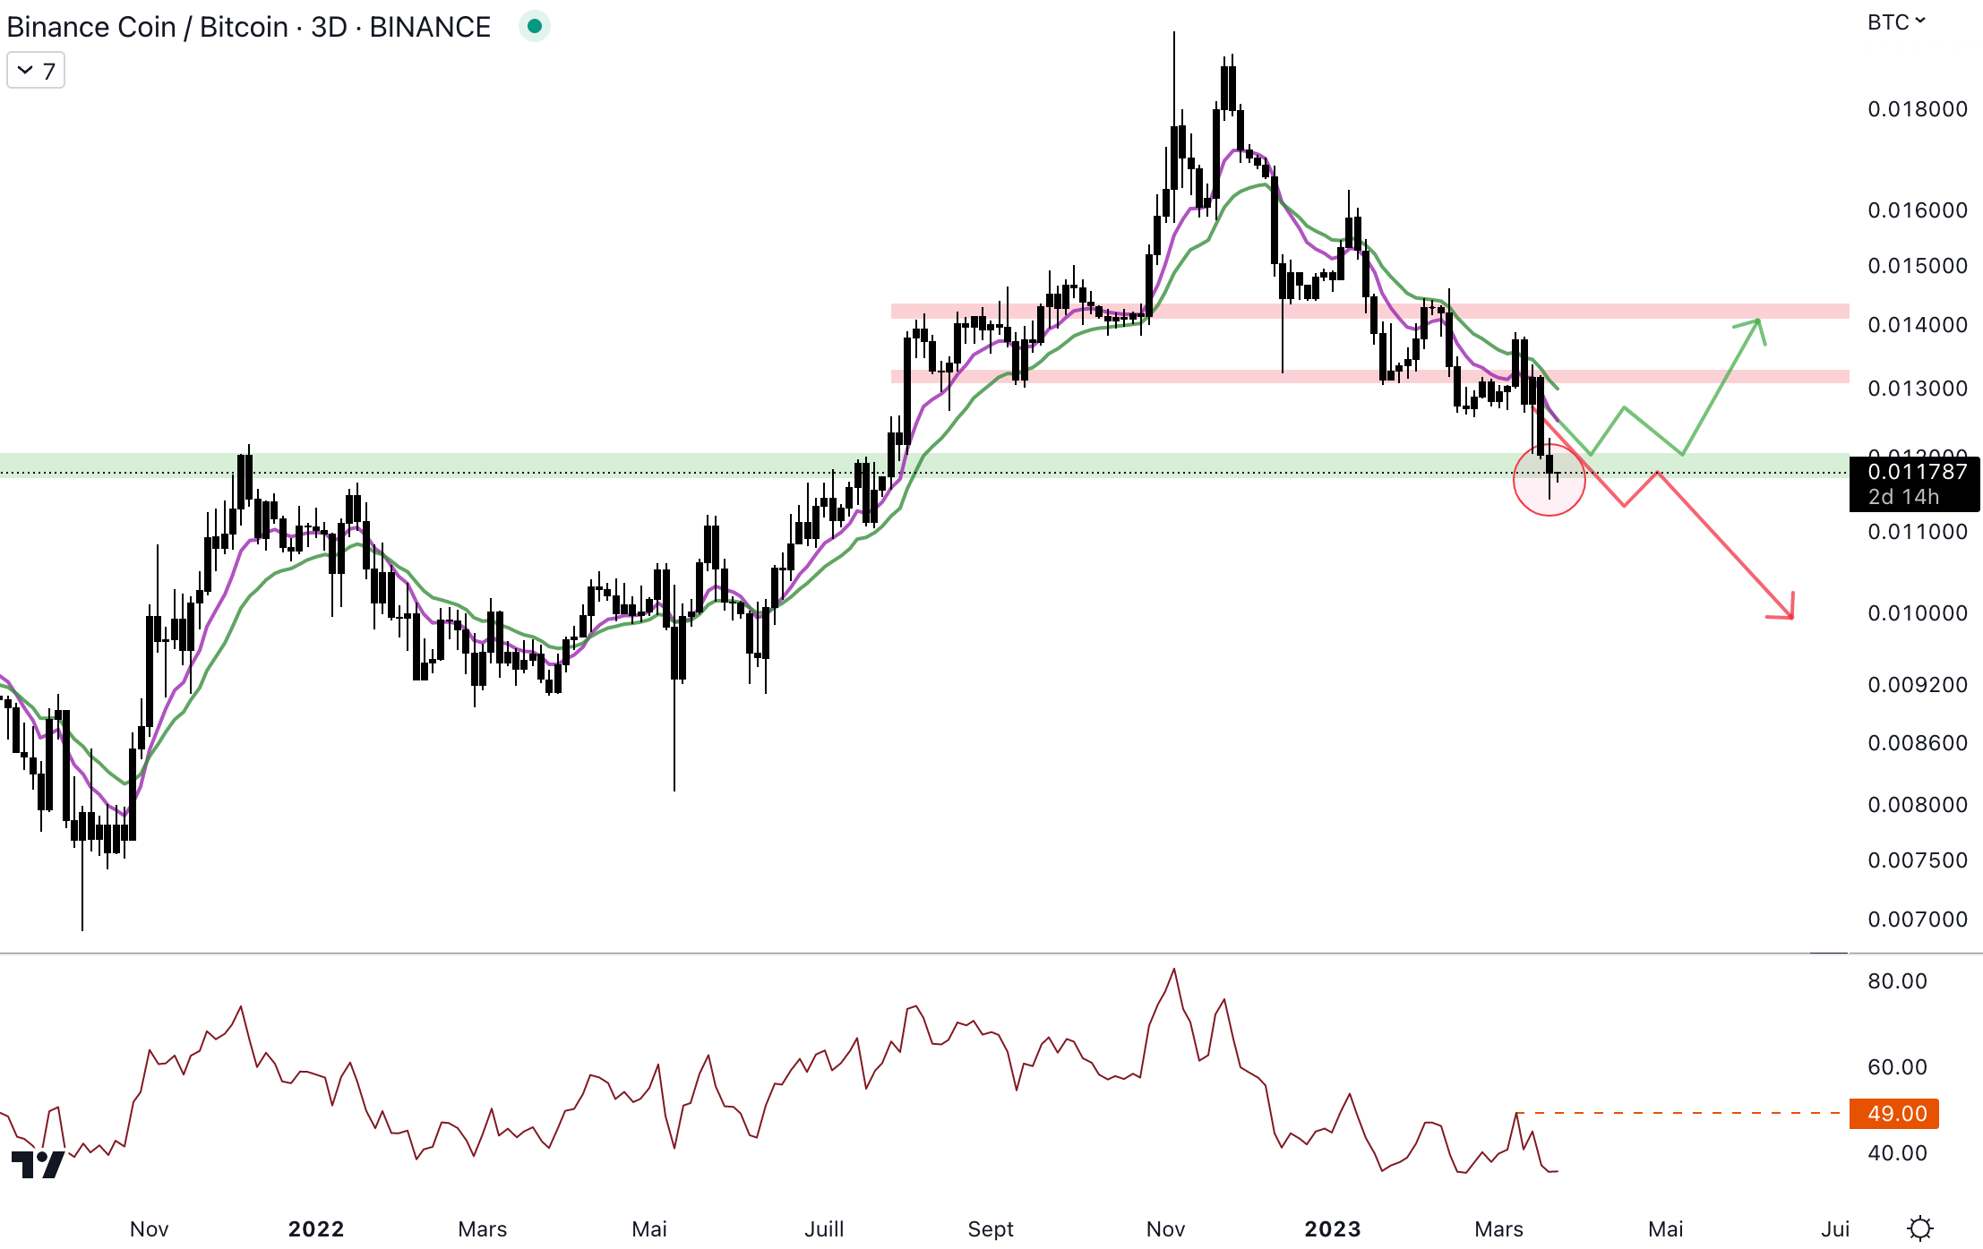Click the RSI peak near Nov 2022

click(1173, 970)
